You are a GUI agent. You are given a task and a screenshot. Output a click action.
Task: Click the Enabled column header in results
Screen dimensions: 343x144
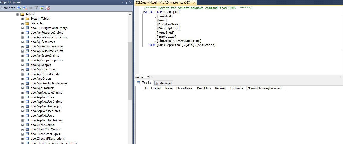click(157, 88)
